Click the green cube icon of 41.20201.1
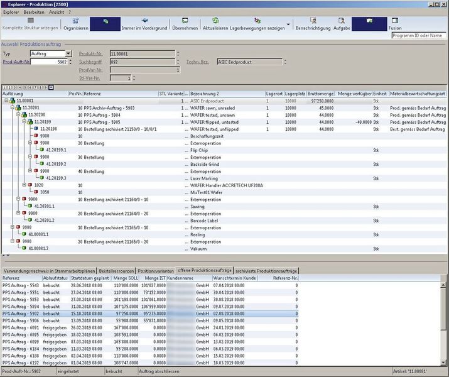The width and height of the screenshot is (449, 377). coord(30,206)
